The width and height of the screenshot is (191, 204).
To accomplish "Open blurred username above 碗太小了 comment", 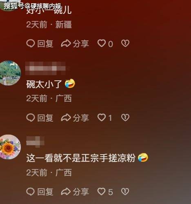I will coord(45,68).
